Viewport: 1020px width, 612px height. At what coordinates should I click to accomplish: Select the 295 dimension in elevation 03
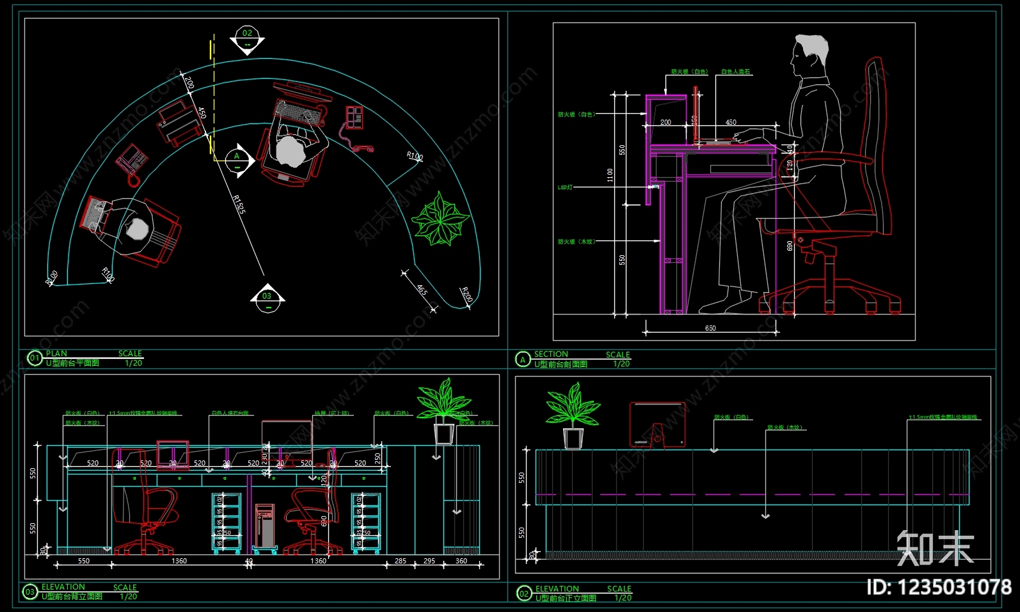tap(429, 561)
